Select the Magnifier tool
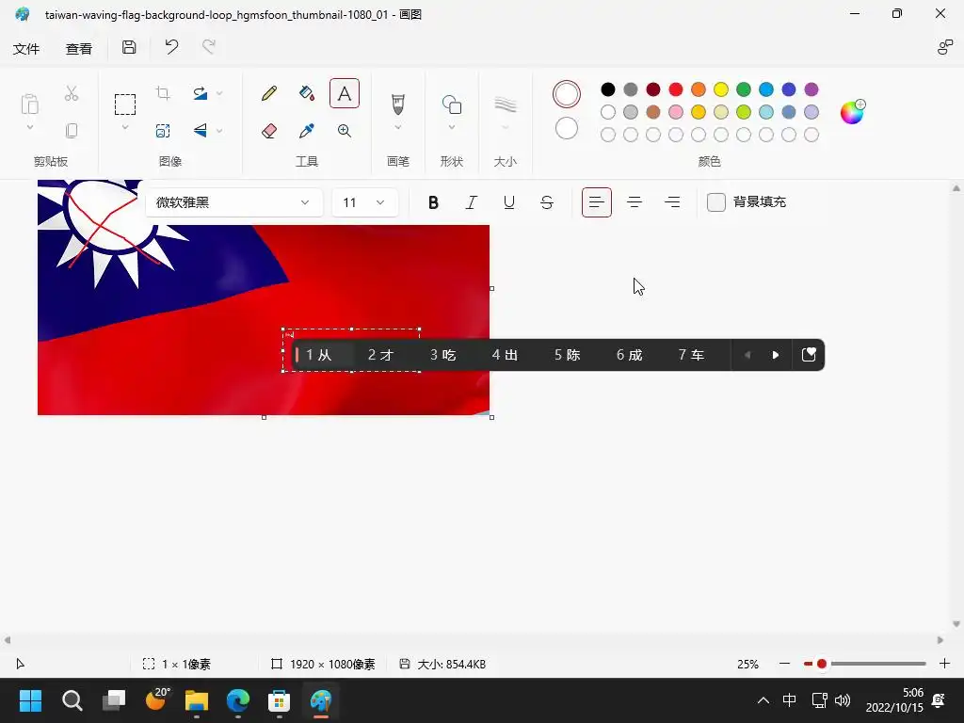The image size is (964, 723). 345,130
